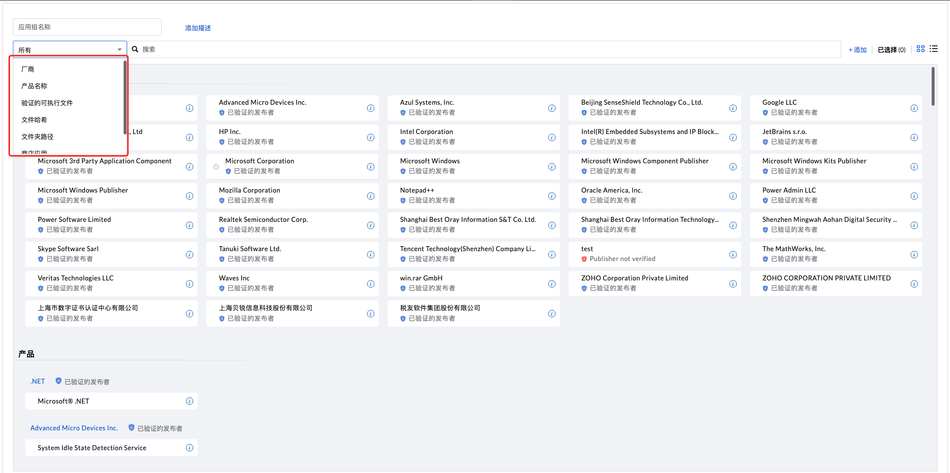Screen dimensions: 950x473
Task: Open info icon for Waves Inc card
Action: coord(371,284)
